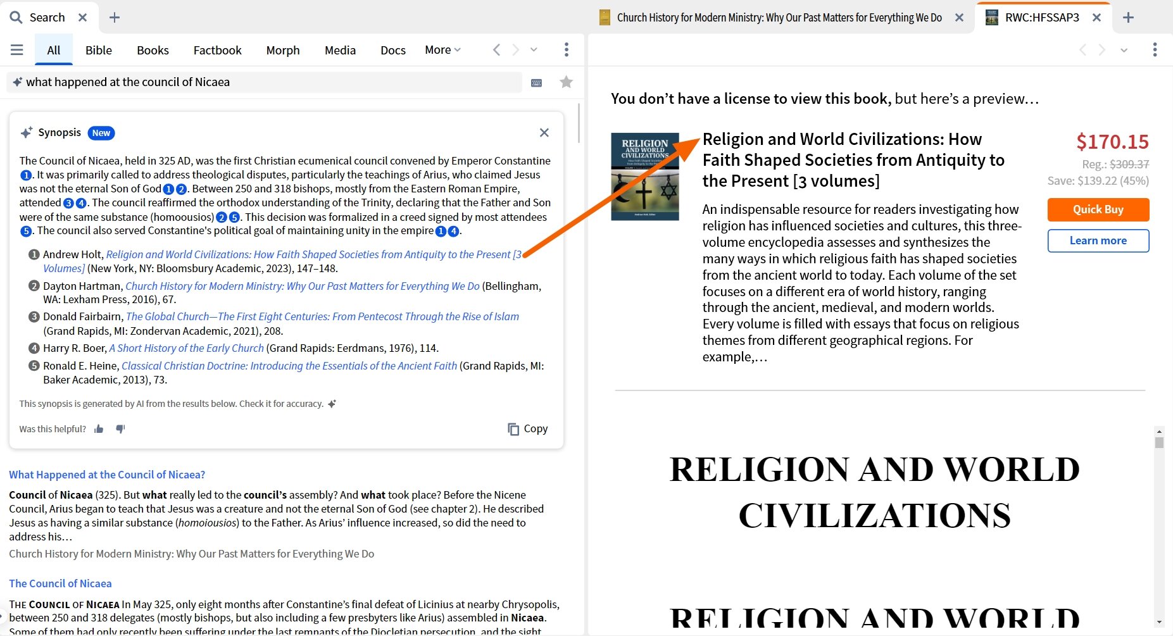Switch to the Bible search tab
Viewport: 1173px width, 636px height.
click(x=99, y=50)
